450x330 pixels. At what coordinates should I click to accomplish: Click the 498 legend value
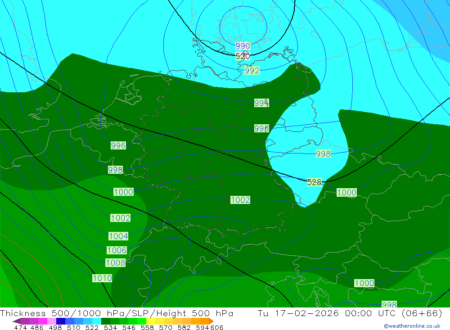point(55,327)
